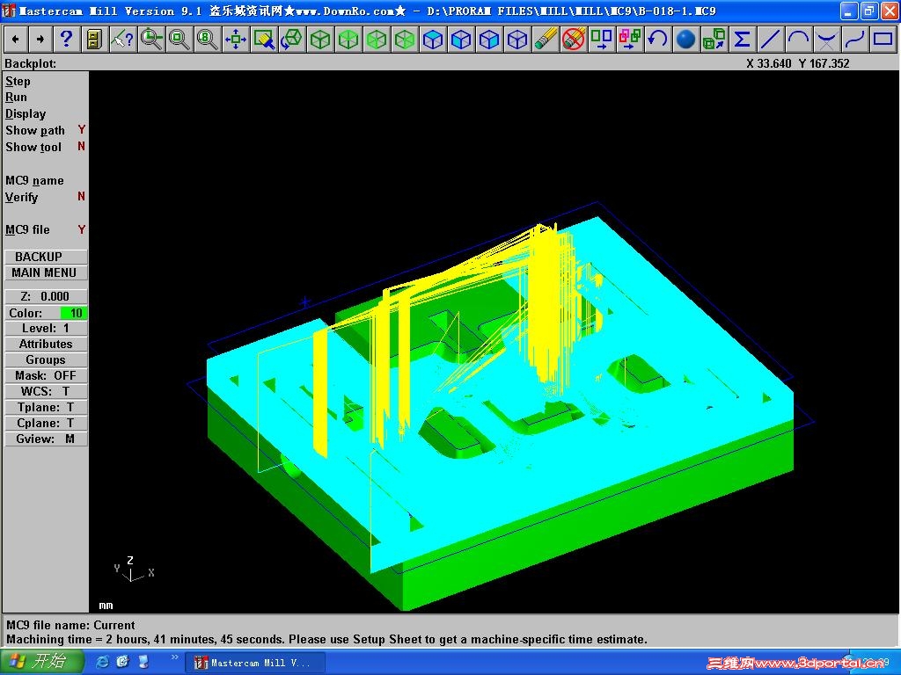Open the File cabinet icon

click(93, 40)
